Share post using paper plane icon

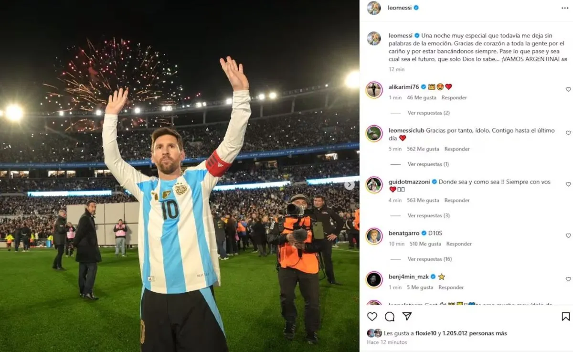click(x=407, y=316)
